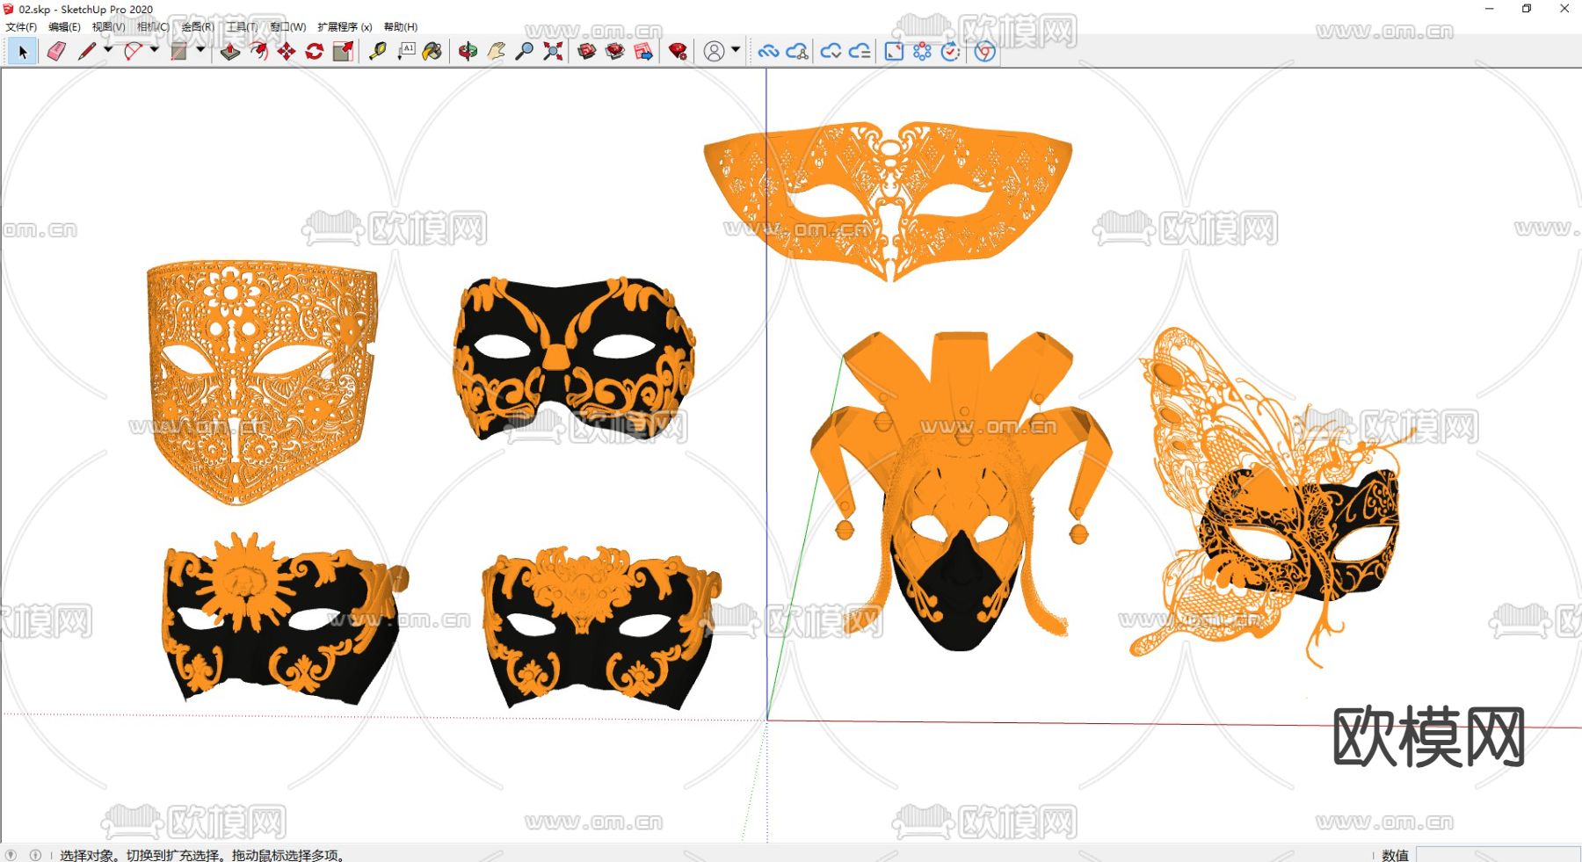1582x862 pixels.
Task: Activate the Move tool
Action: (x=287, y=52)
